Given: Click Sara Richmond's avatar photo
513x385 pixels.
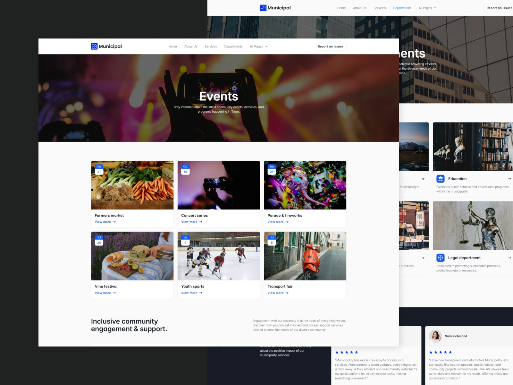Looking at the screenshot, I should coord(435,336).
